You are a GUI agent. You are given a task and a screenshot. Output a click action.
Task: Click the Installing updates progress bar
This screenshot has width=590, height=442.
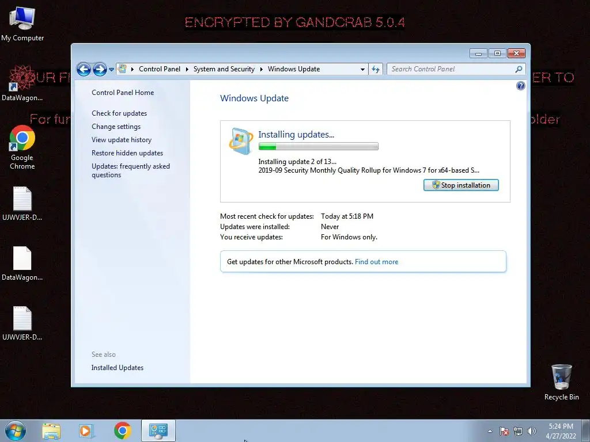click(318, 147)
